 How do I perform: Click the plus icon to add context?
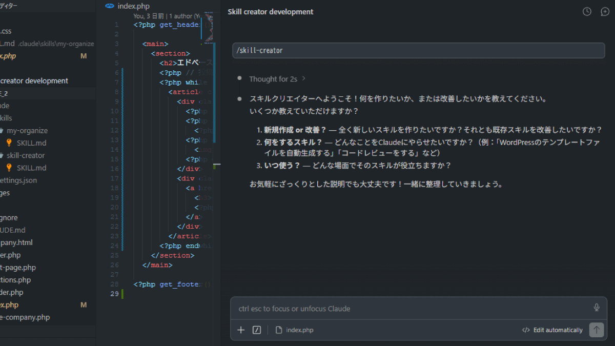click(x=241, y=330)
